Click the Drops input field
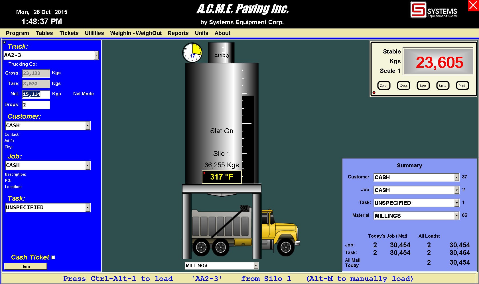This screenshot has width=479, height=284. [36, 105]
